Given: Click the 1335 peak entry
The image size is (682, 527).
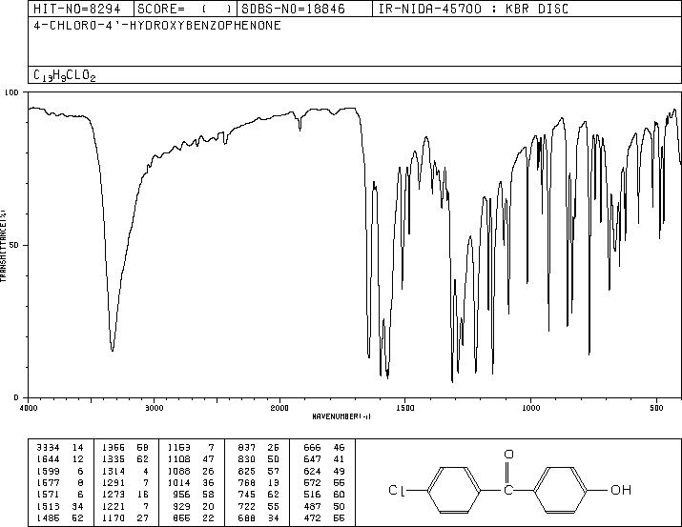Looking at the screenshot, I should click(125, 459).
